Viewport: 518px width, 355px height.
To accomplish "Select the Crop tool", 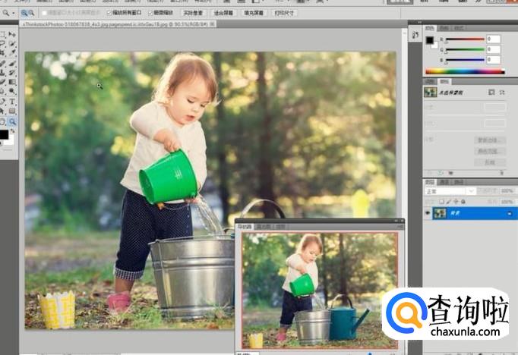I will click(x=2, y=53).
